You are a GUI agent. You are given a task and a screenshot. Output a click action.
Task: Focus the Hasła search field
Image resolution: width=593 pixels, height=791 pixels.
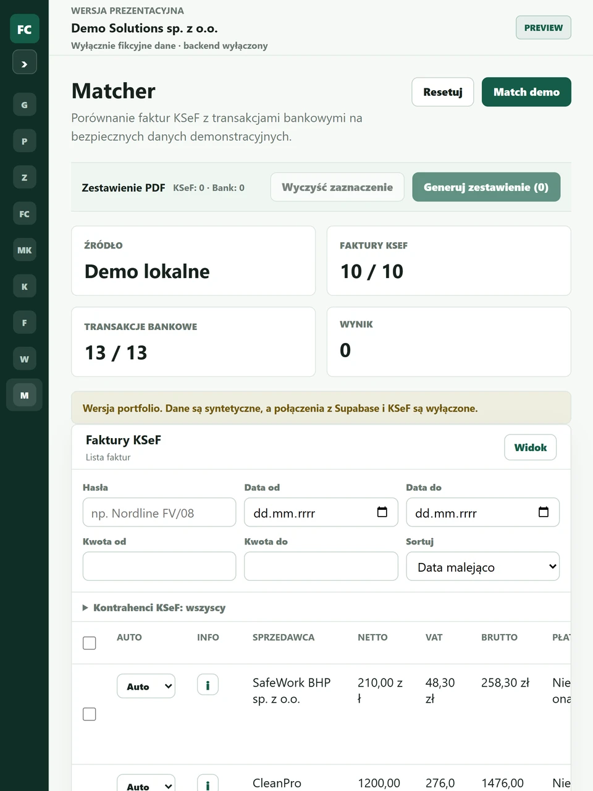click(x=159, y=512)
